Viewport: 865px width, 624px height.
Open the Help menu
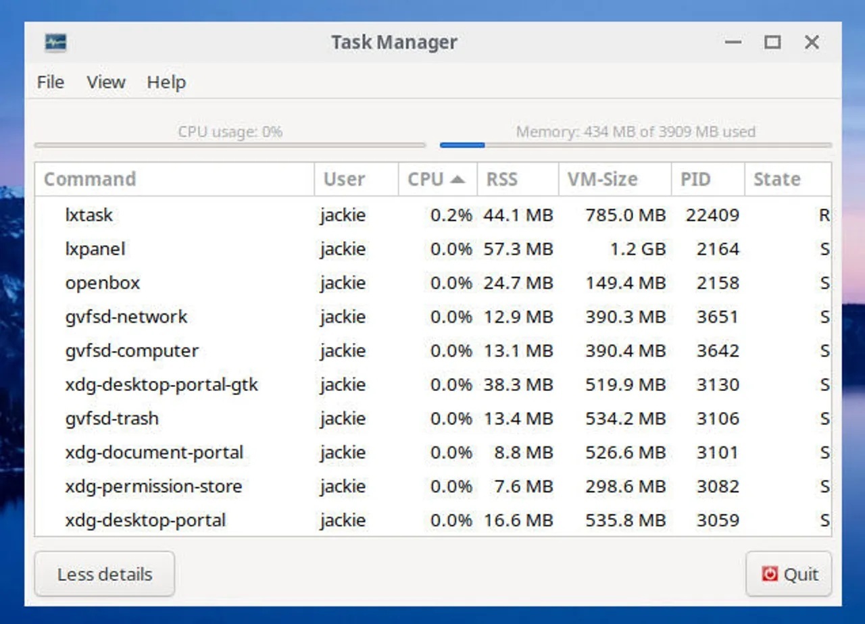pos(166,82)
